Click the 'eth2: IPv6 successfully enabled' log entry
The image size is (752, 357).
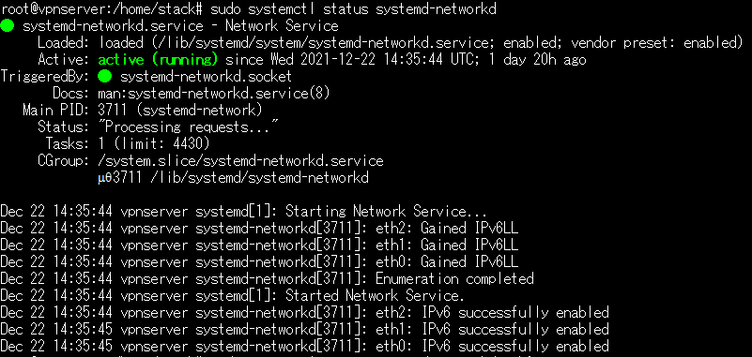pos(492,313)
